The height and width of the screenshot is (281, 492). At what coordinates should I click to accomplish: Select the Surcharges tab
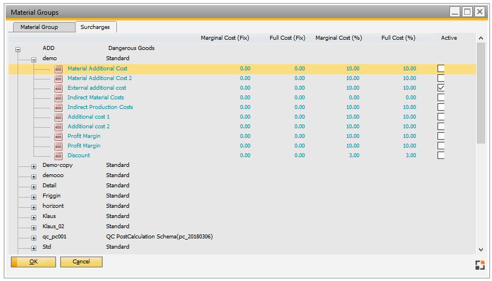click(x=95, y=27)
